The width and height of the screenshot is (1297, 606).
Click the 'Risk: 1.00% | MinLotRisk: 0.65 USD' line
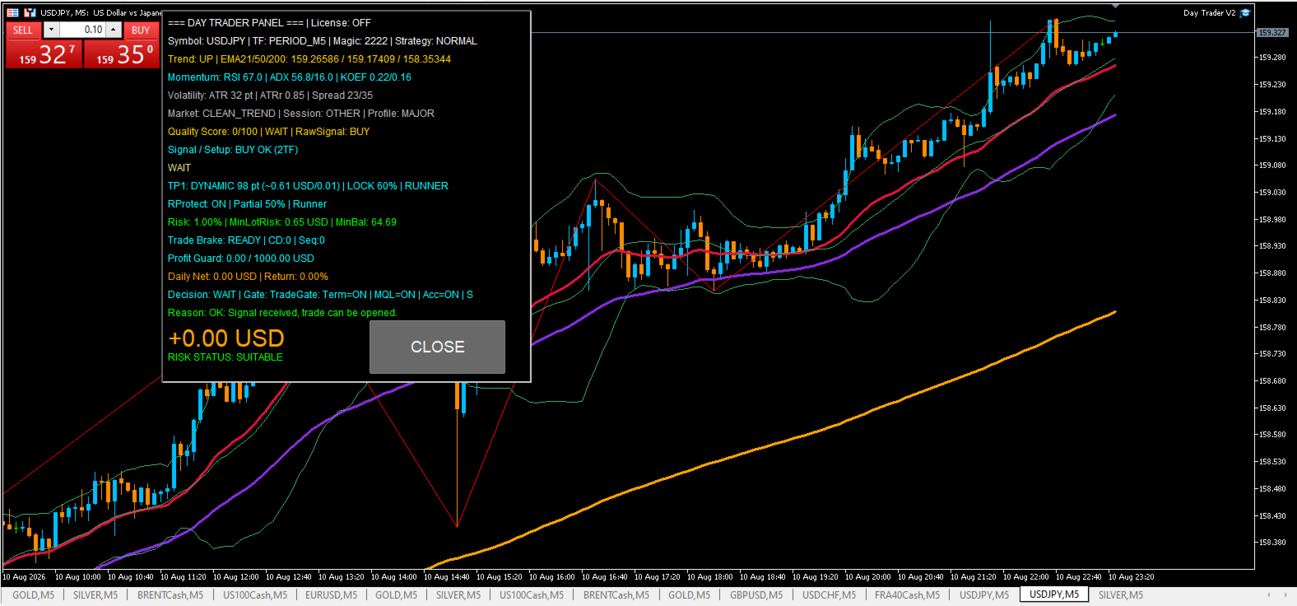pos(282,222)
